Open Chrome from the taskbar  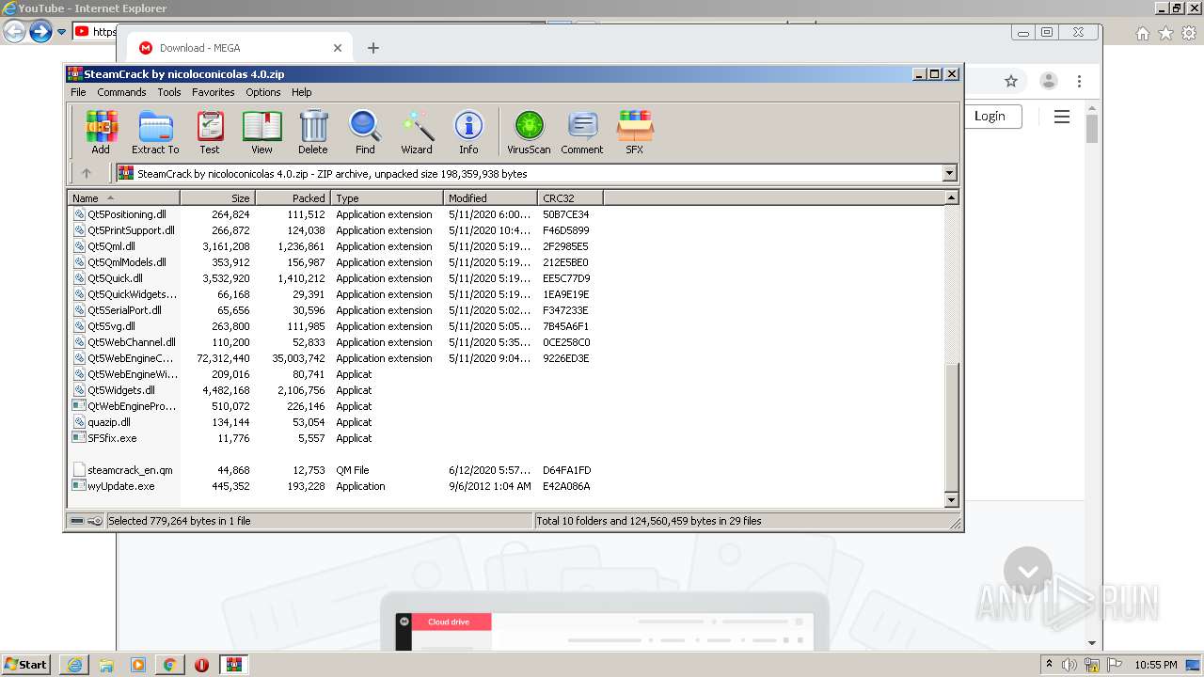click(169, 664)
